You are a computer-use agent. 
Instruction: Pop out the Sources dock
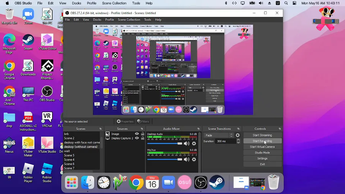(142, 129)
